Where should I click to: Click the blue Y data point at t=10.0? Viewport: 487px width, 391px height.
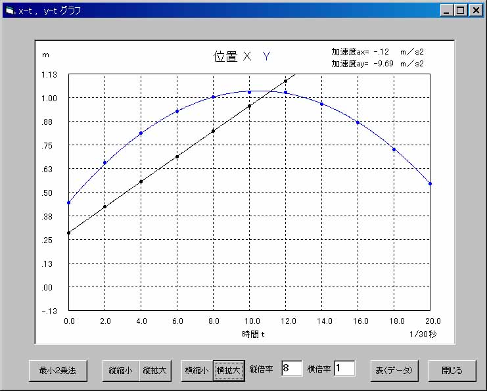tap(249, 92)
